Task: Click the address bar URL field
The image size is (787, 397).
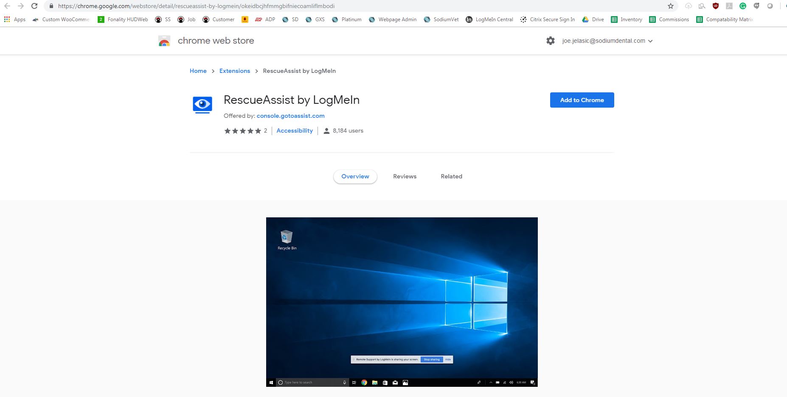Action: 340,6
